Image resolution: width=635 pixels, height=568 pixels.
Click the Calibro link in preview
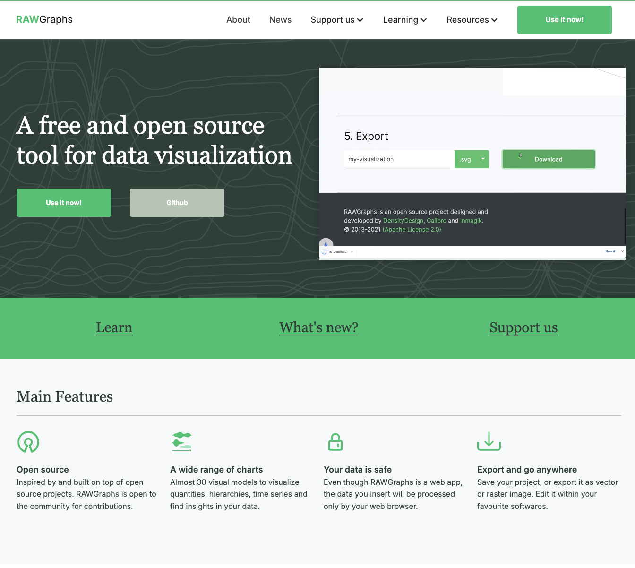437,221
